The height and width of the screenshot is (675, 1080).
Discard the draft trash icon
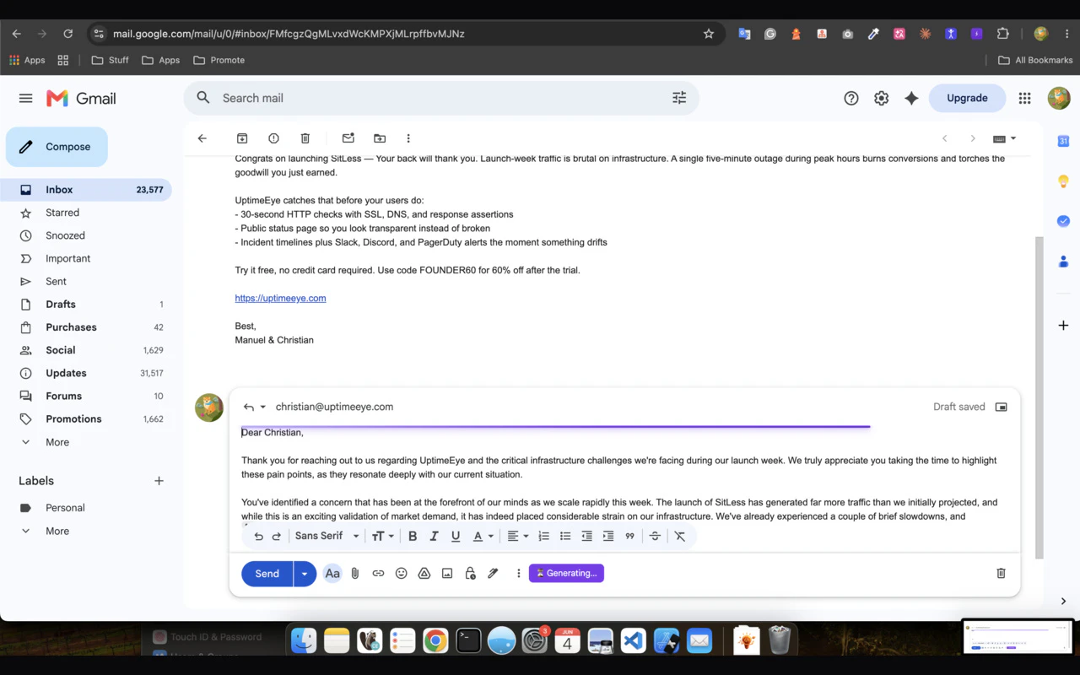click(1001, 574)
